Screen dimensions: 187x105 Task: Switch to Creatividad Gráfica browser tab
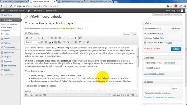click(x=70, y=1)
